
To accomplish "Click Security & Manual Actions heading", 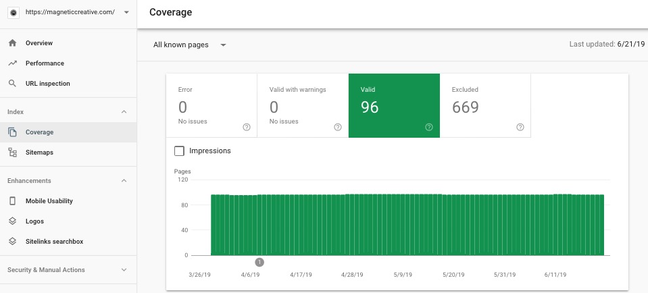I will (46, 270).
